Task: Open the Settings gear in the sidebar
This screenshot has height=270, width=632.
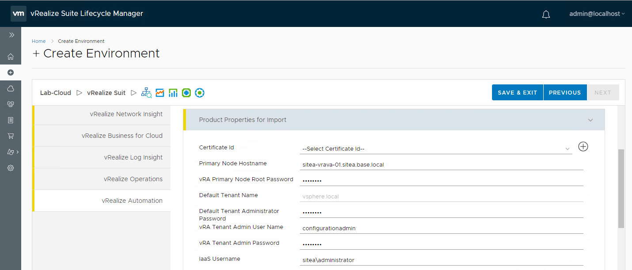Action: 11,168
